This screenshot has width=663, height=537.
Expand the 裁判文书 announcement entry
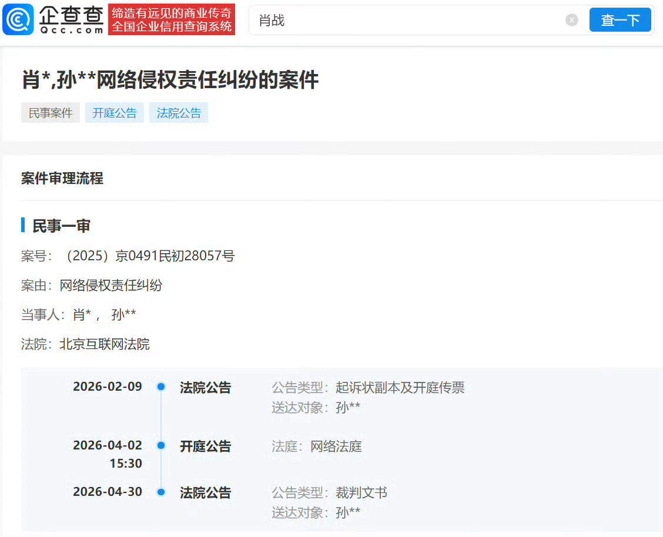click(x=205, y=492)
